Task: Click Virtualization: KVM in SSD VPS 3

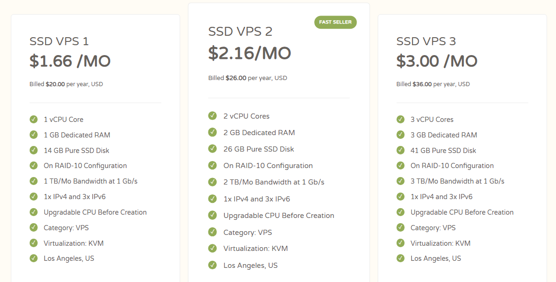Action: 440,243
